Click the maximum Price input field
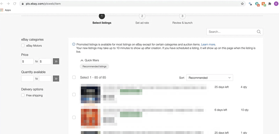Screen dimensions: 279x134 (x=45, y=61)
